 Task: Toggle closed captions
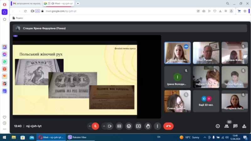point(119,126)
